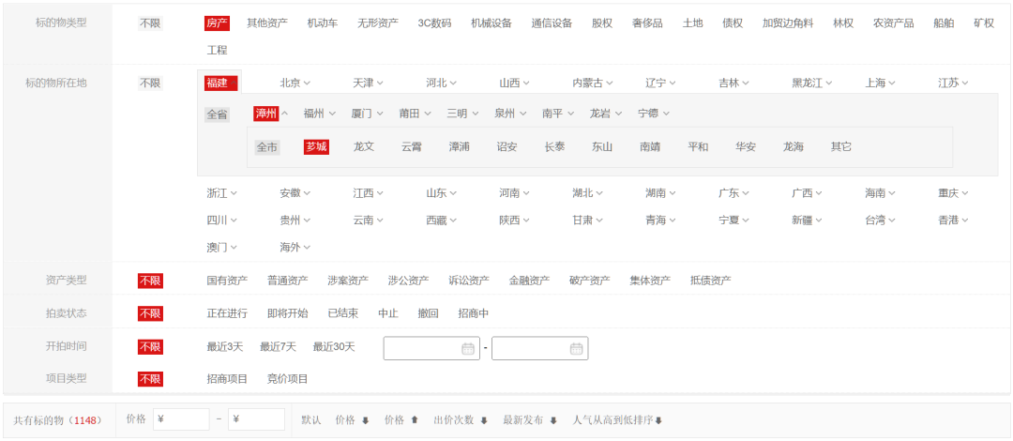Filter by 抵质资产 asset type
Viewport: 1013px width, 441px height.
tap(711, 281)
